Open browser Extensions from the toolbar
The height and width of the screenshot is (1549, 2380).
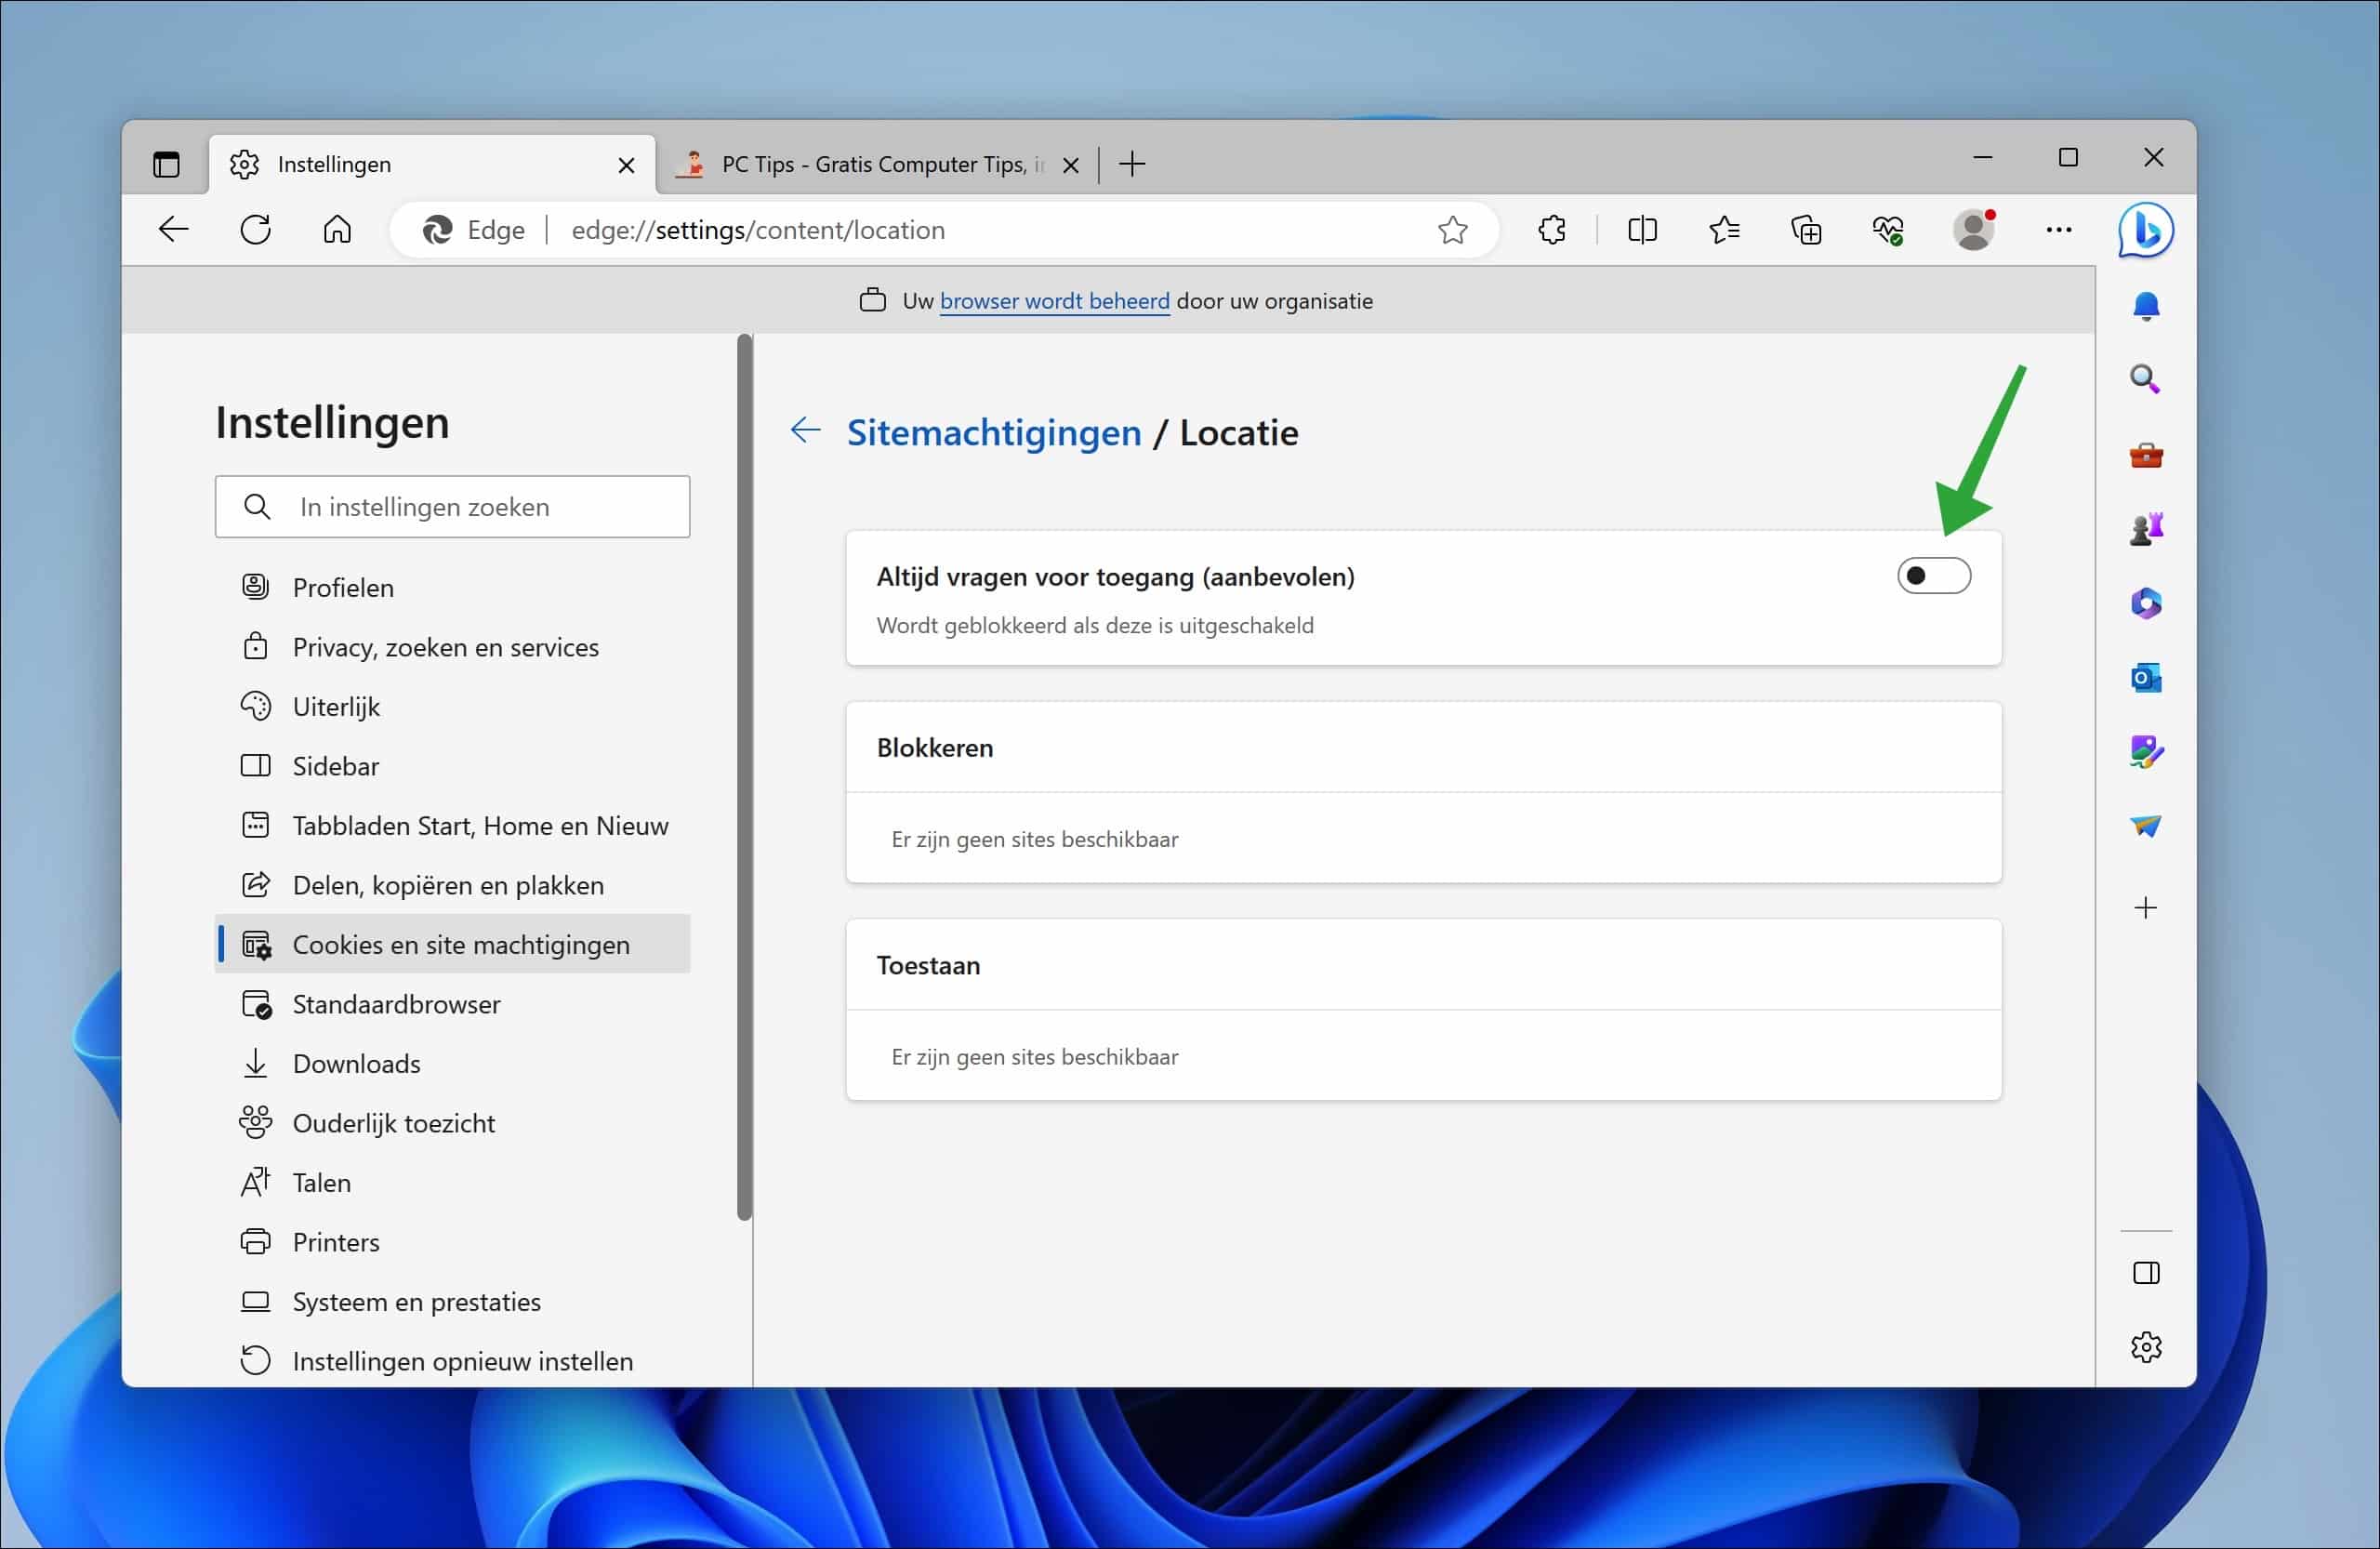pos(1551,229)
